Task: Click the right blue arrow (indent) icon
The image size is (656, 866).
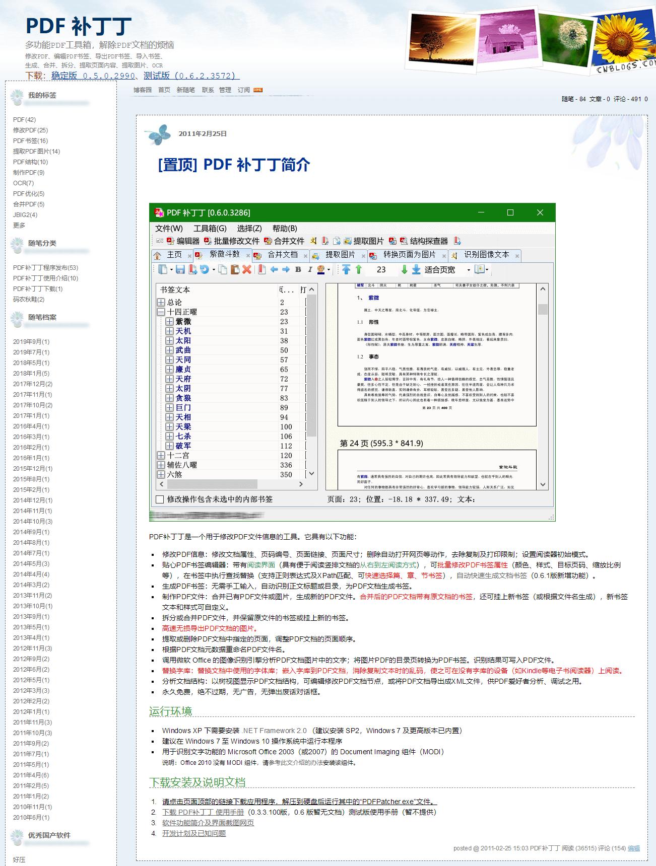Action: pyautogui.click(x=286, y=270)
